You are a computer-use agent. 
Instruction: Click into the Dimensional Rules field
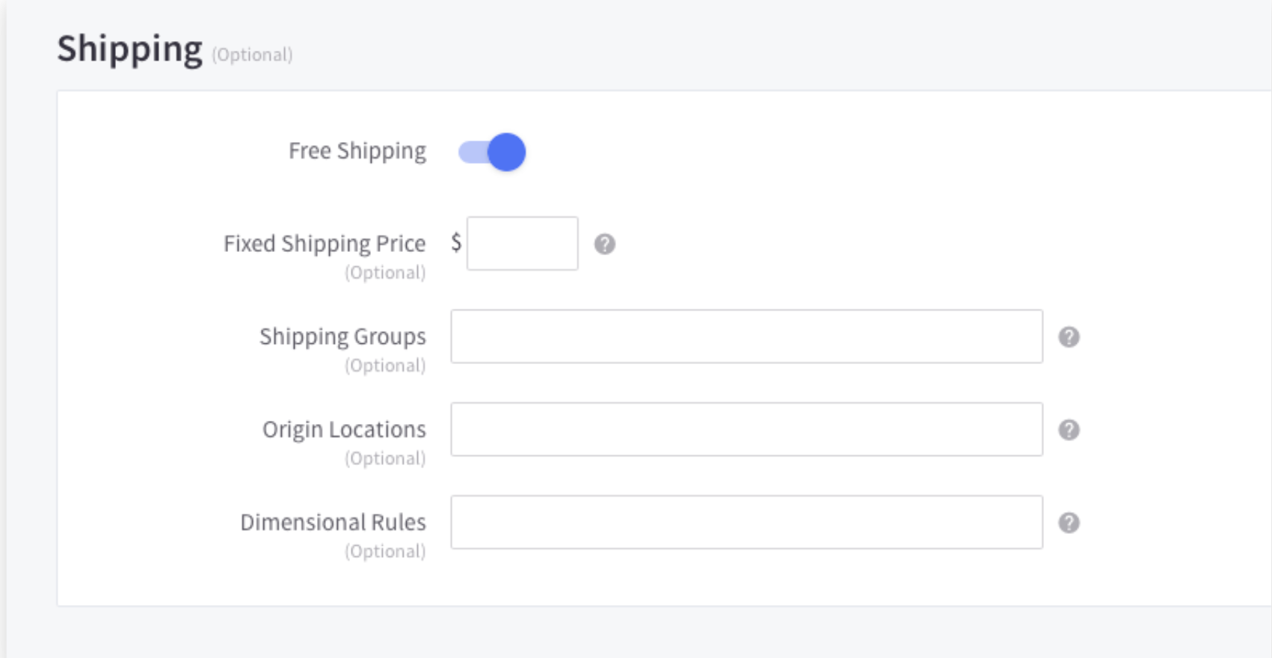pos(746,522)
